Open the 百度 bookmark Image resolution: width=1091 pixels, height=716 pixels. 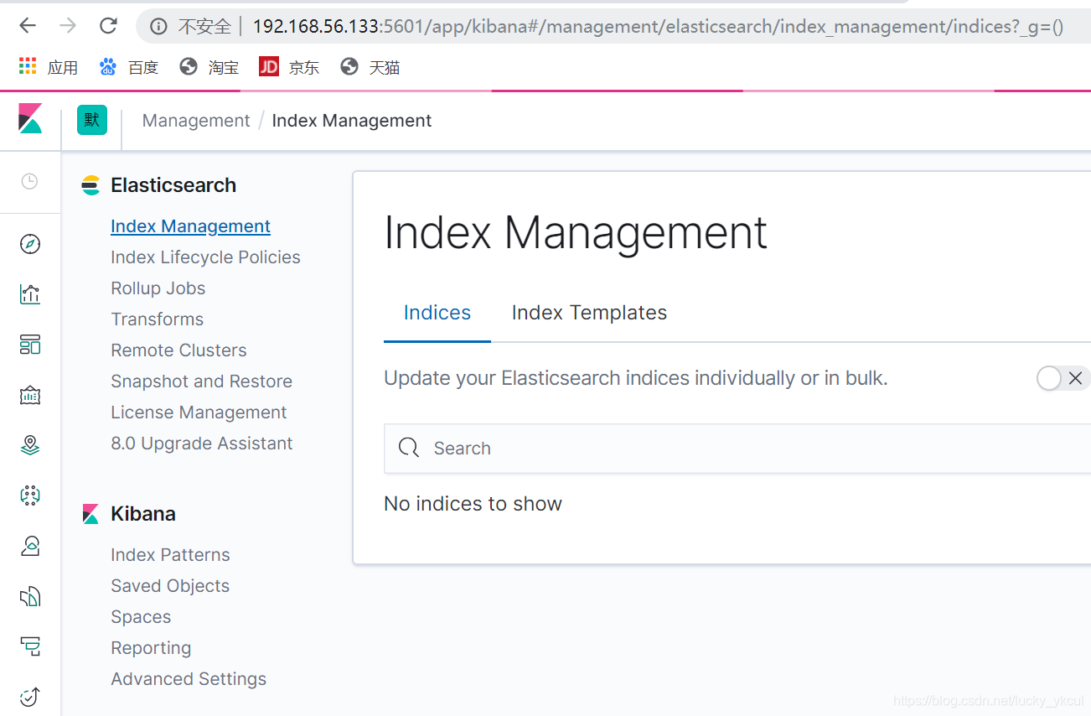pyautogui.click(x=129, y=67)
